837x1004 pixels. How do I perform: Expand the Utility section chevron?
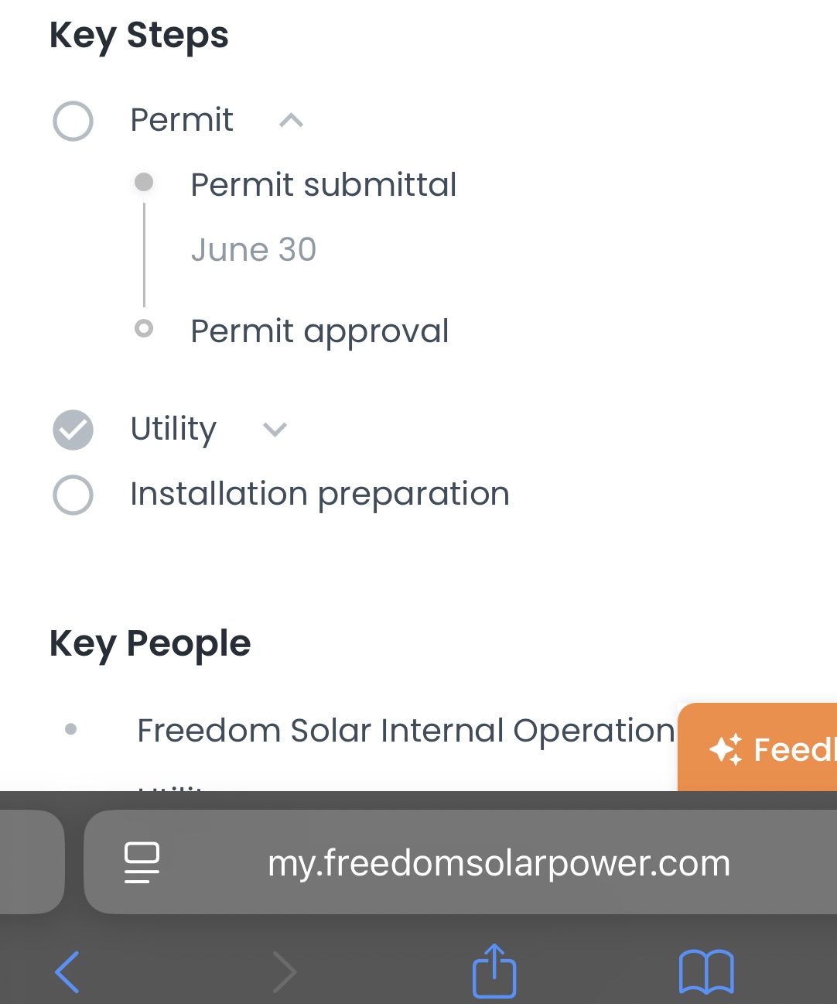pyautogui.click(x=275, y=429)
